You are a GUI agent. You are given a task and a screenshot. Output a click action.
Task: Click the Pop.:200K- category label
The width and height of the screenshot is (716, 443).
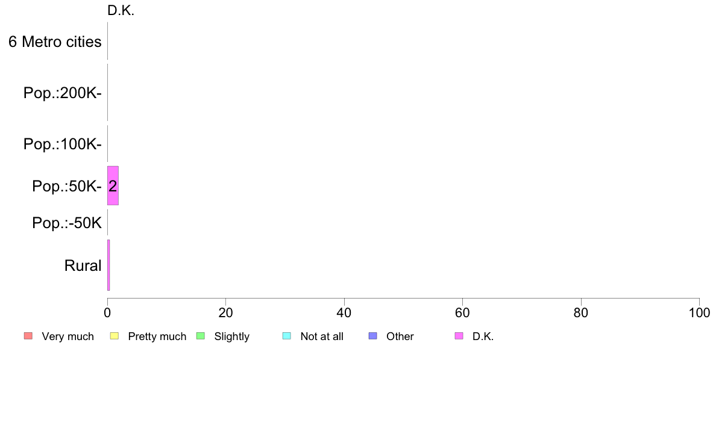click(62, 93)
